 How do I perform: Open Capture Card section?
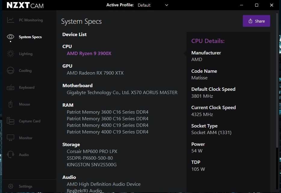[x=30, y=121]
